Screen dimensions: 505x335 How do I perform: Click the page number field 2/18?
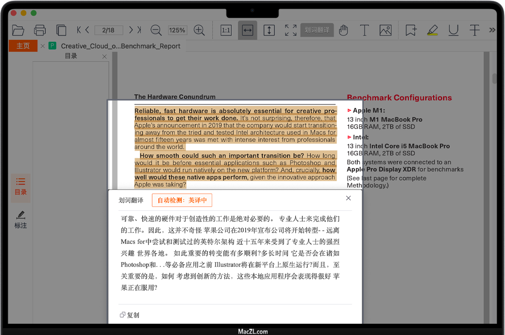(108, 30)
